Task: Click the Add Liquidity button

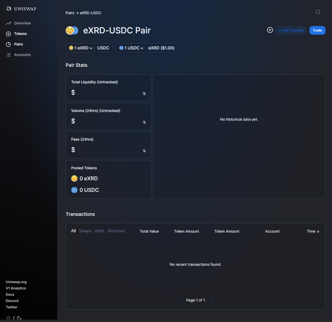Action: pyautogui.click(x=291, y=30)
